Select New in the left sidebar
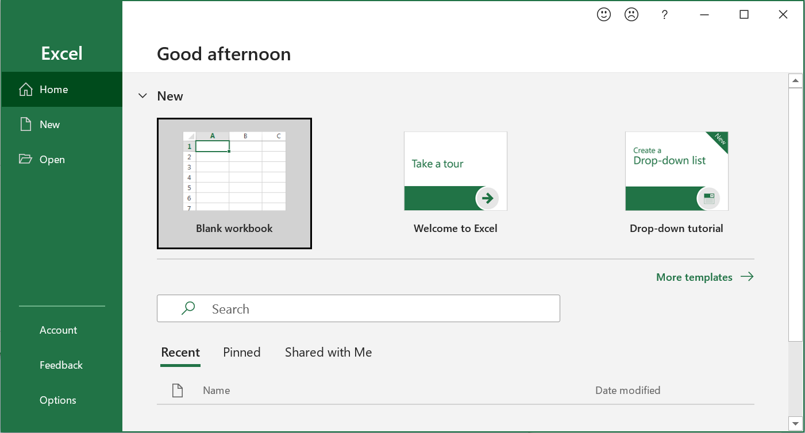This screenshot has width=805, height=433. pos(61,125)
